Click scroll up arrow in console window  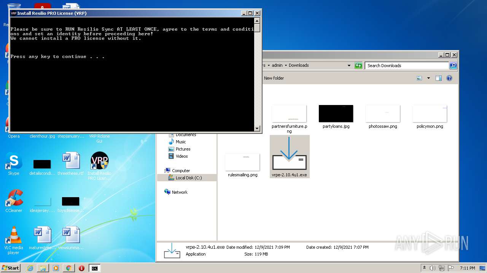pyautogui.click(x=257, y=21)
